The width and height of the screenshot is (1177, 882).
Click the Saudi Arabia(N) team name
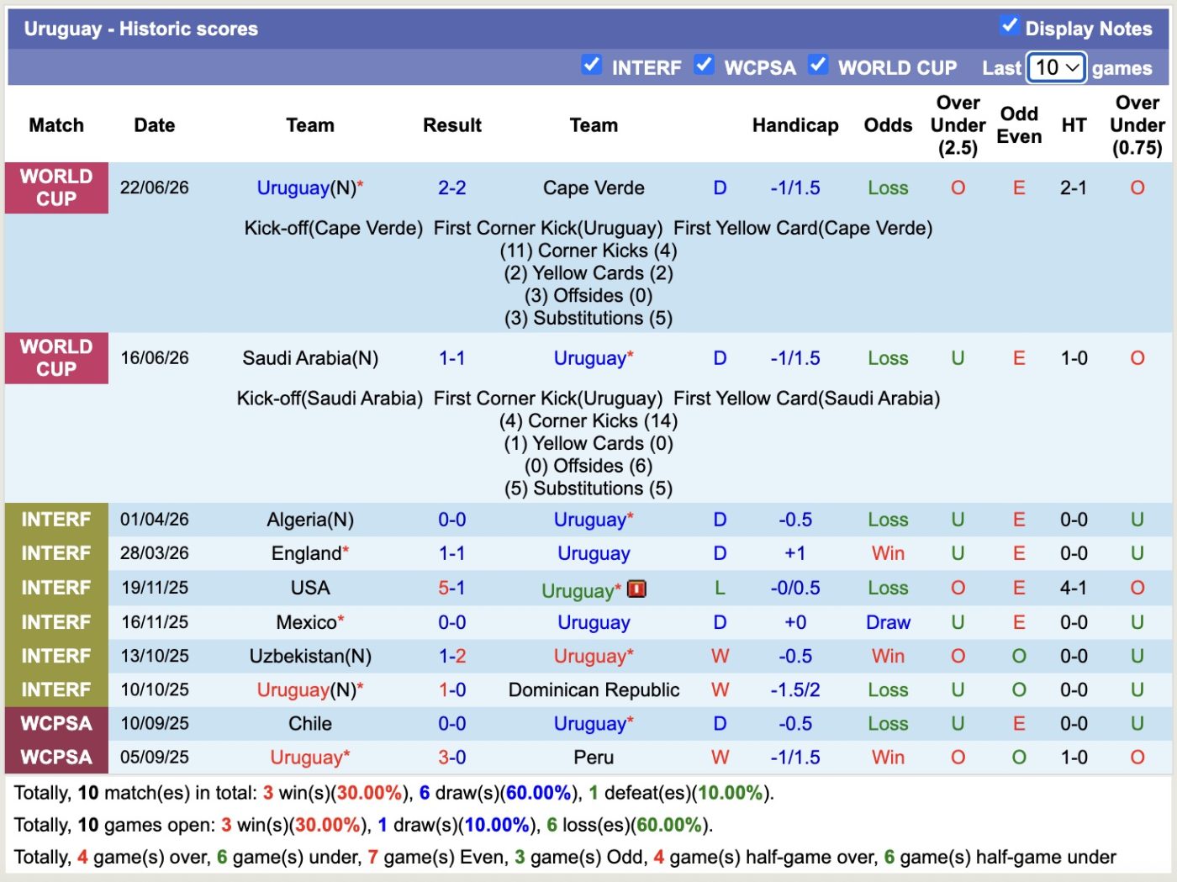point(310,358)
